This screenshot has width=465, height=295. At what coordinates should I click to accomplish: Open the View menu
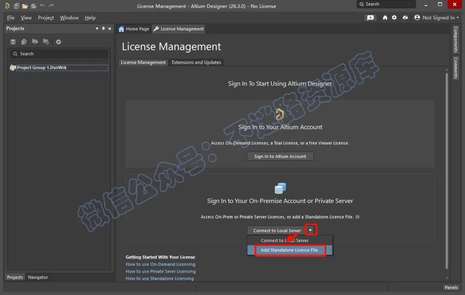coord(26,18)
